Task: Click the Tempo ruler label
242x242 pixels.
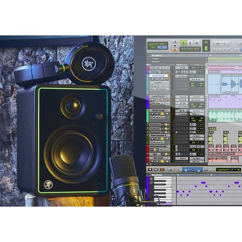Action: [155, 59]
